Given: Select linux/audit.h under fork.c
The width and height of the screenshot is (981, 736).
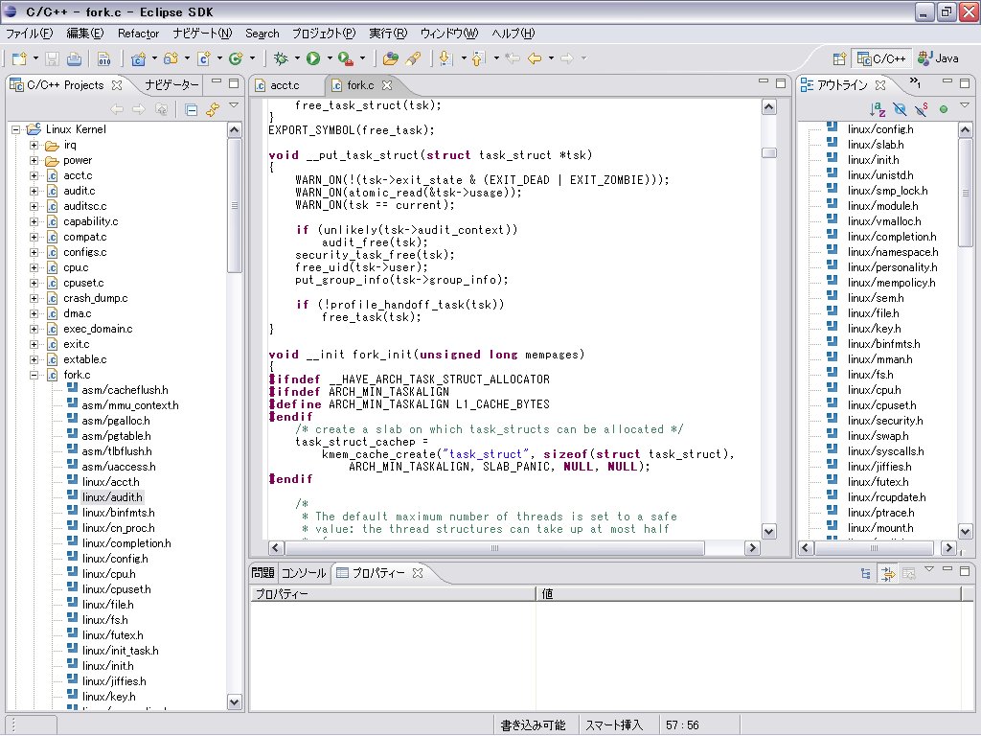Looking at the screenshot, I should pyautogui.click(x=112, y=497).
